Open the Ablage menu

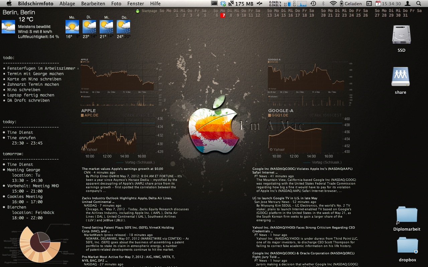[67, 4]
